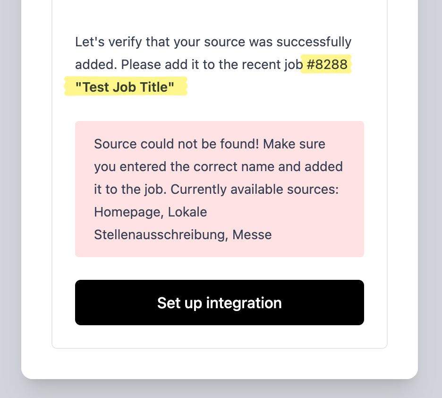Click the white space below the Set up integration button

coord(219,337)
